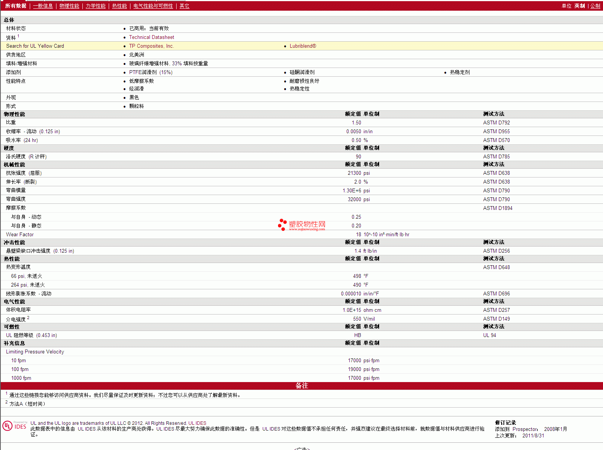Image resolution: width=603 pixels, height=450 pixels.
Task: Click the 塑胶物性网 watermark logo
Action: click(302, 225)
